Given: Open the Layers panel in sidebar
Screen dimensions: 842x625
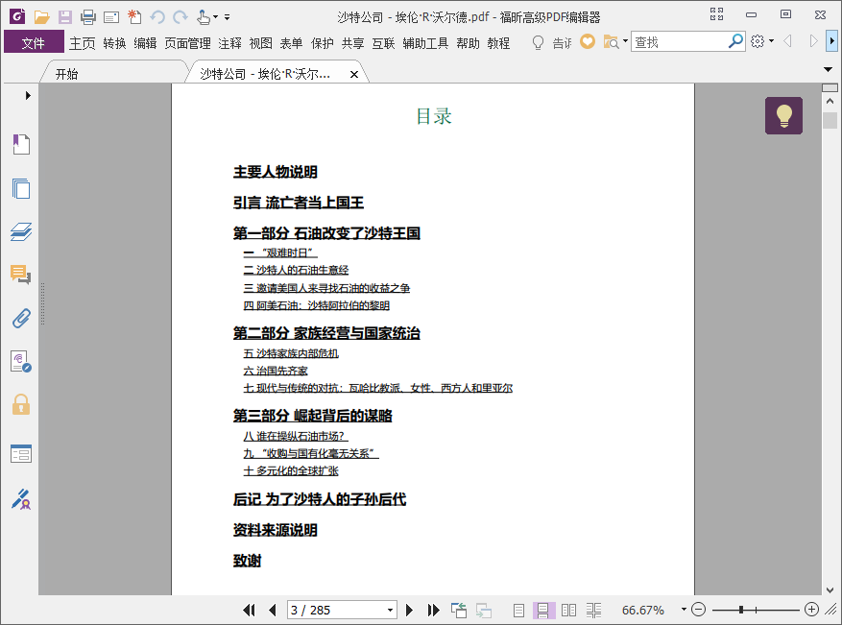Looking at the screenshot, I should click(x=21, y=232).
